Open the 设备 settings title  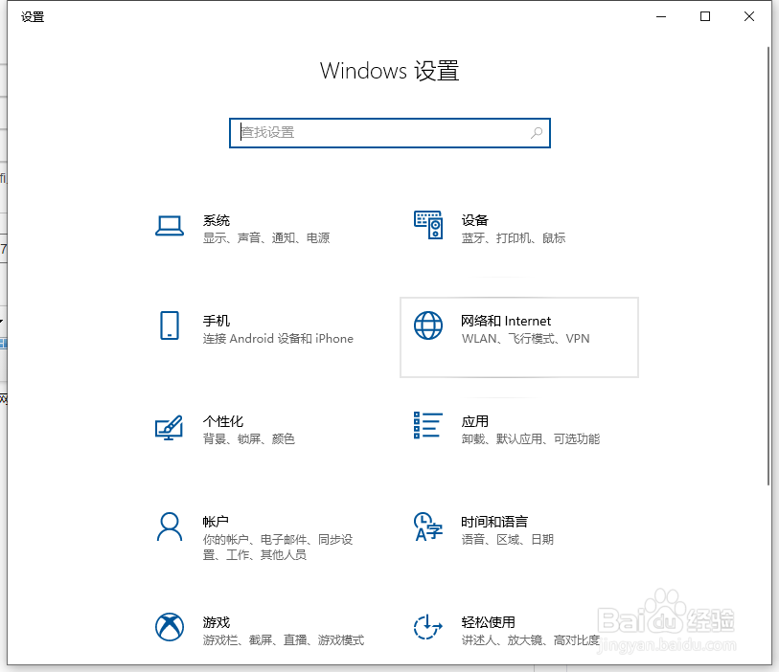pyautogui.click(x=474, y=220)
